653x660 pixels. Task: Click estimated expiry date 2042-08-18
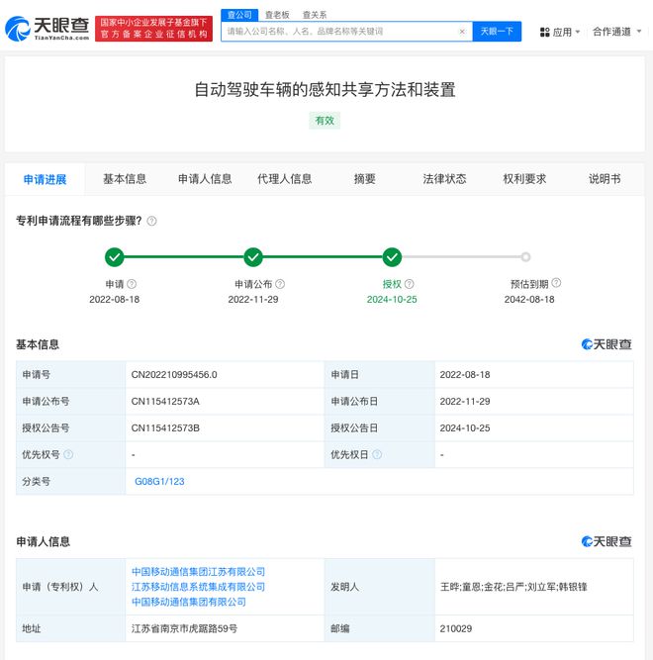tap(529, 299)
